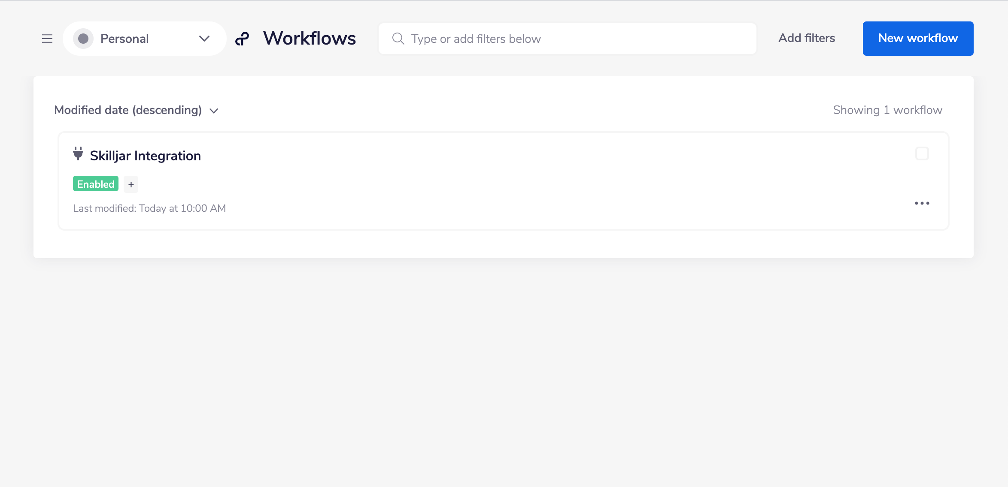Open the three-dot menu on workflow card

pos(922,203)
